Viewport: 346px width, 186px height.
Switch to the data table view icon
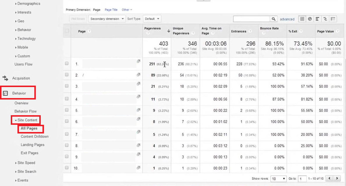pos(302,19)
